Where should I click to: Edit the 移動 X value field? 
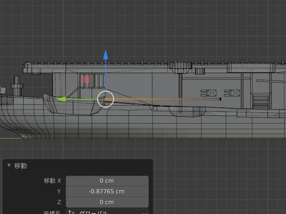[107, 181]
